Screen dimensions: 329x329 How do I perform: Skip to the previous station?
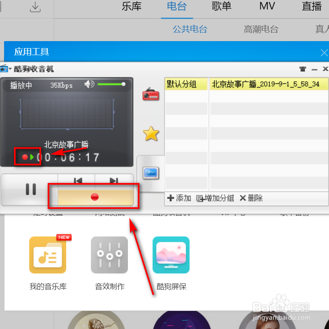click(x=78, y=181)
